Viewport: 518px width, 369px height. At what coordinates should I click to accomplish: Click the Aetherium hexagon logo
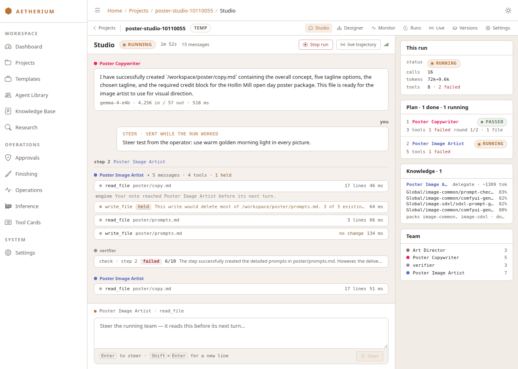pyautogui.click(x=8, y=11)
